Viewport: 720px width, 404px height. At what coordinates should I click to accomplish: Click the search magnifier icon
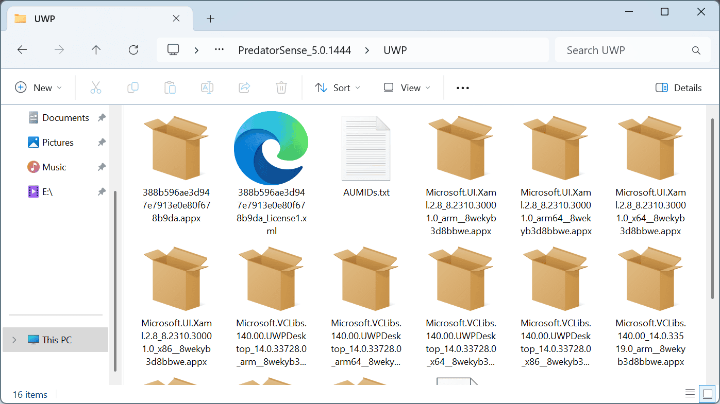coord(696,50)
